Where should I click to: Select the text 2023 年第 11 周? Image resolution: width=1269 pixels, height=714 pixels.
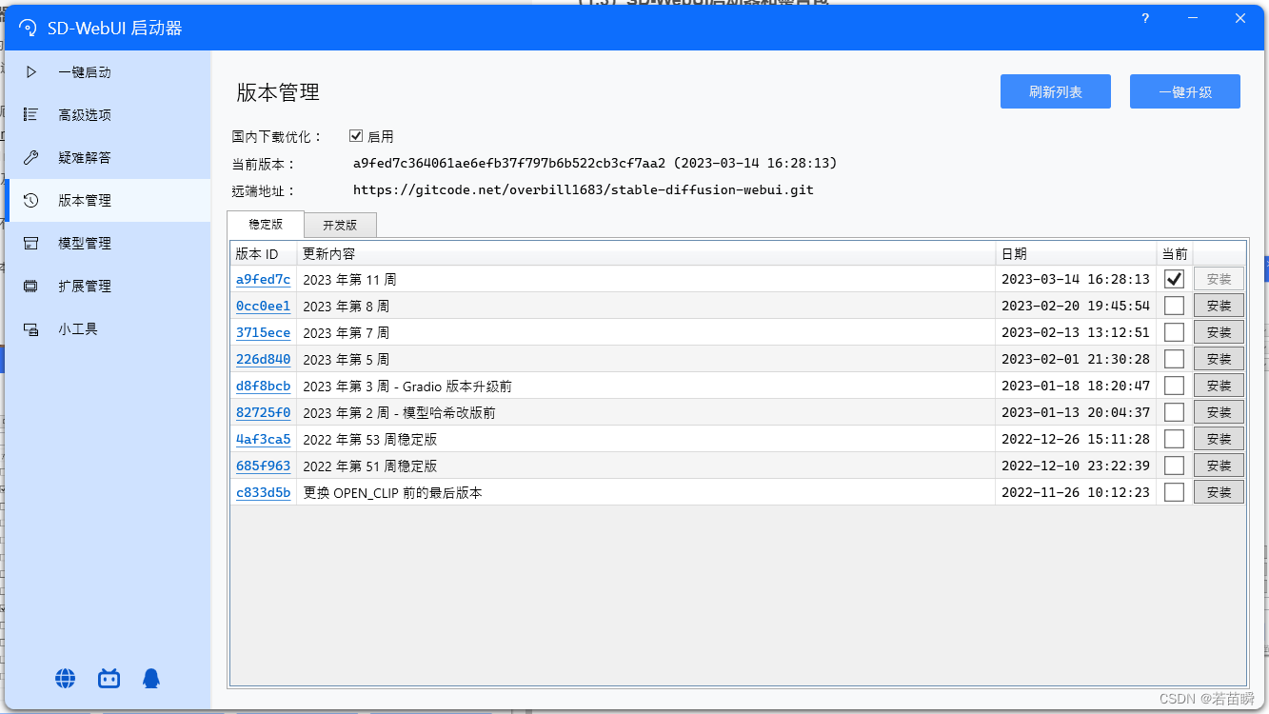[349, 280]
